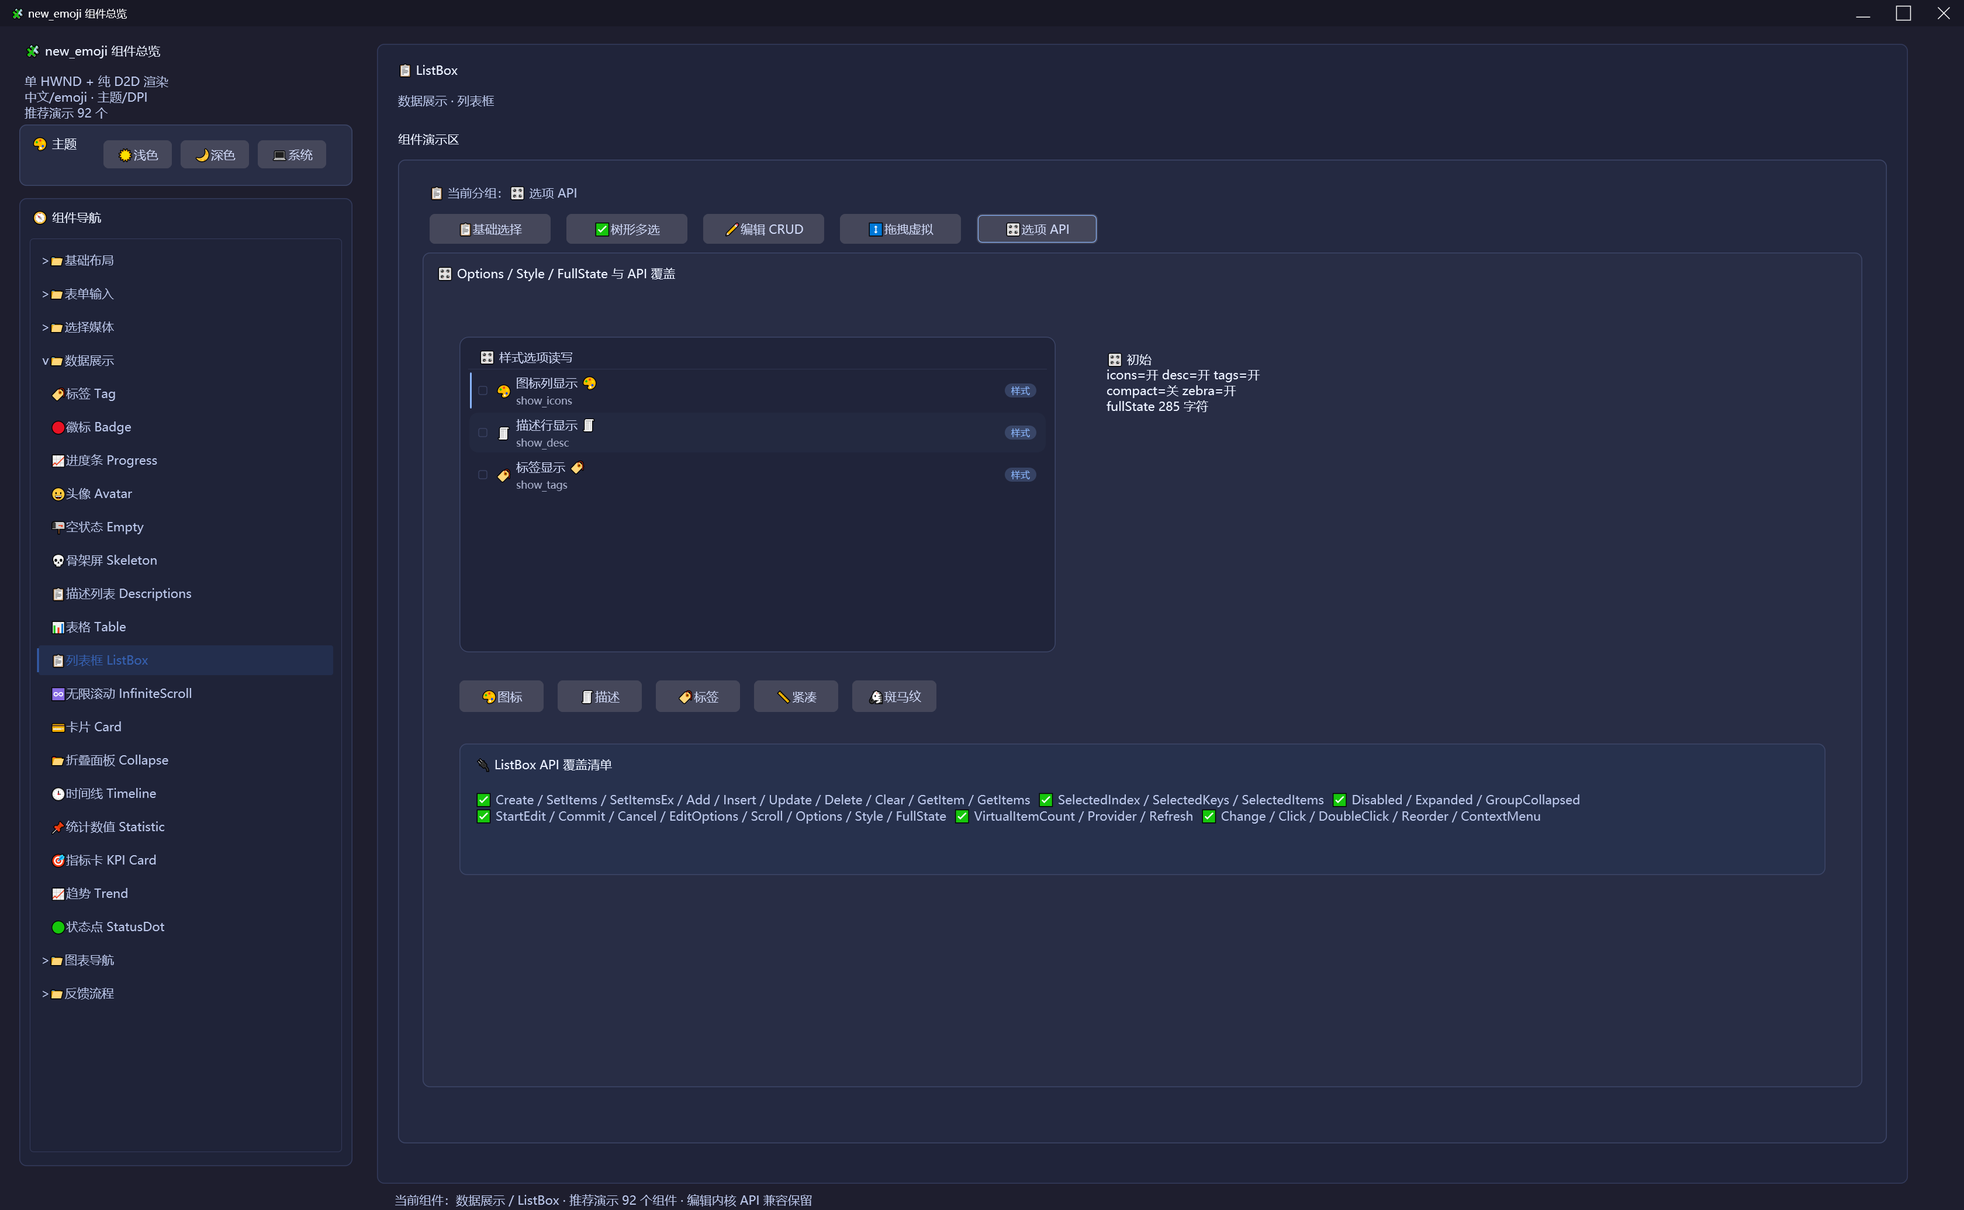Expand the 基础布局 navigation group
This screenshot has width=1964, height=1210.
coord(186,261)
